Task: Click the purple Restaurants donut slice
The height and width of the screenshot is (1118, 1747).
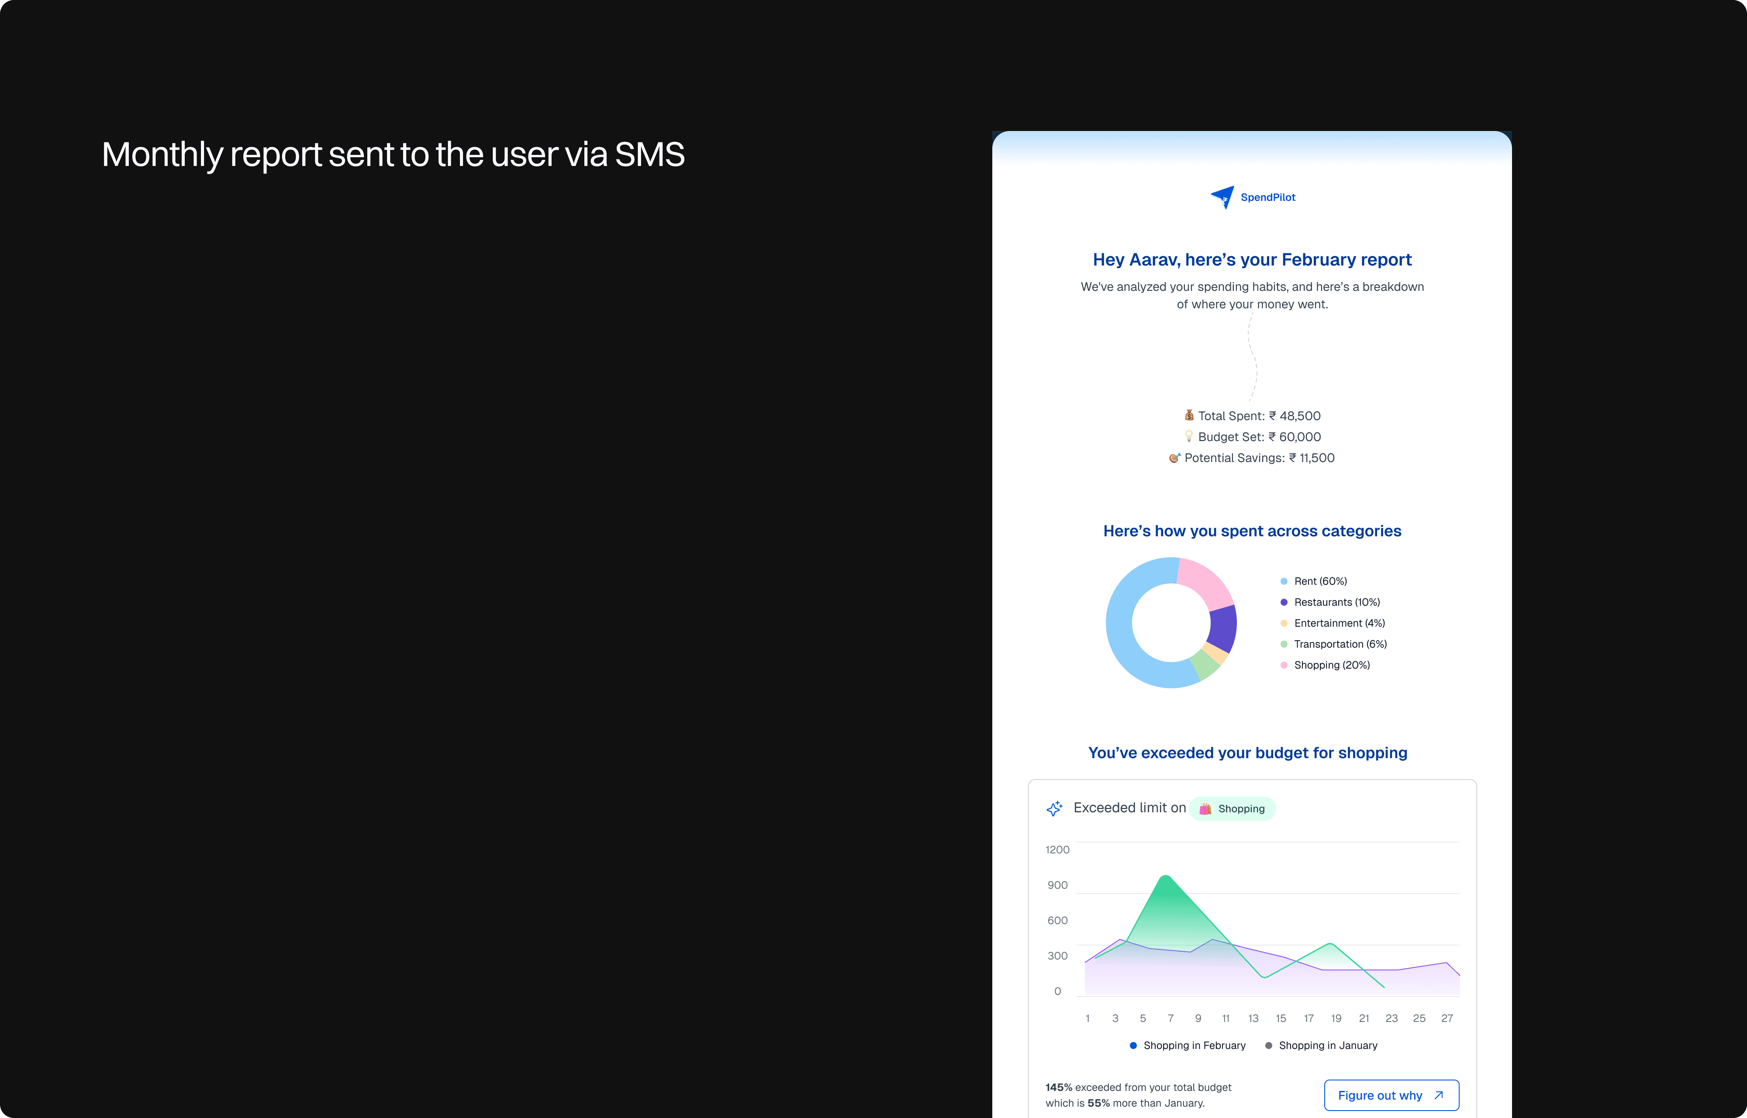Action: [x=1224, y=628]
